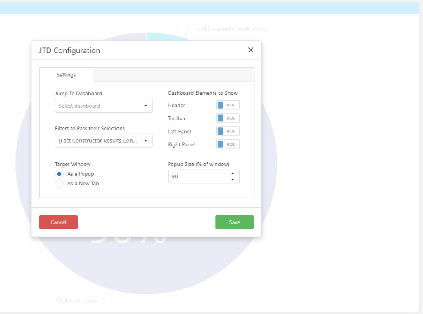
Task: Switch to the Settings tab
Action: 66,75
